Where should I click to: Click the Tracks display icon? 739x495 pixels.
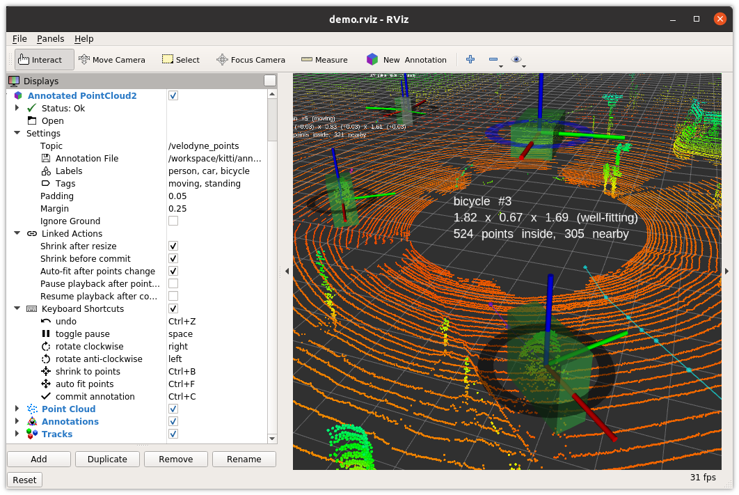pyautogui.click(x=32, y=434)
